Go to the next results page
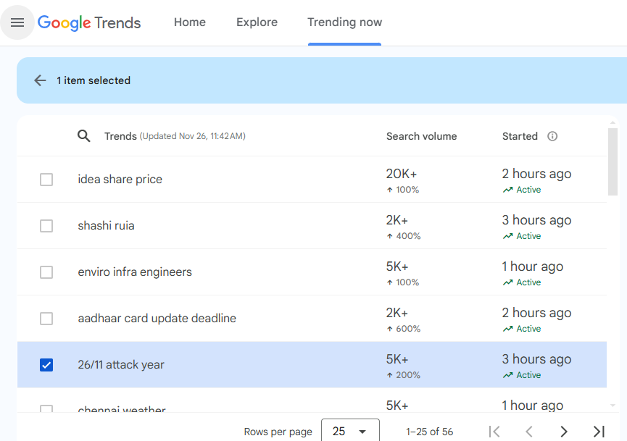627x441 pixels. coord(564,432)
